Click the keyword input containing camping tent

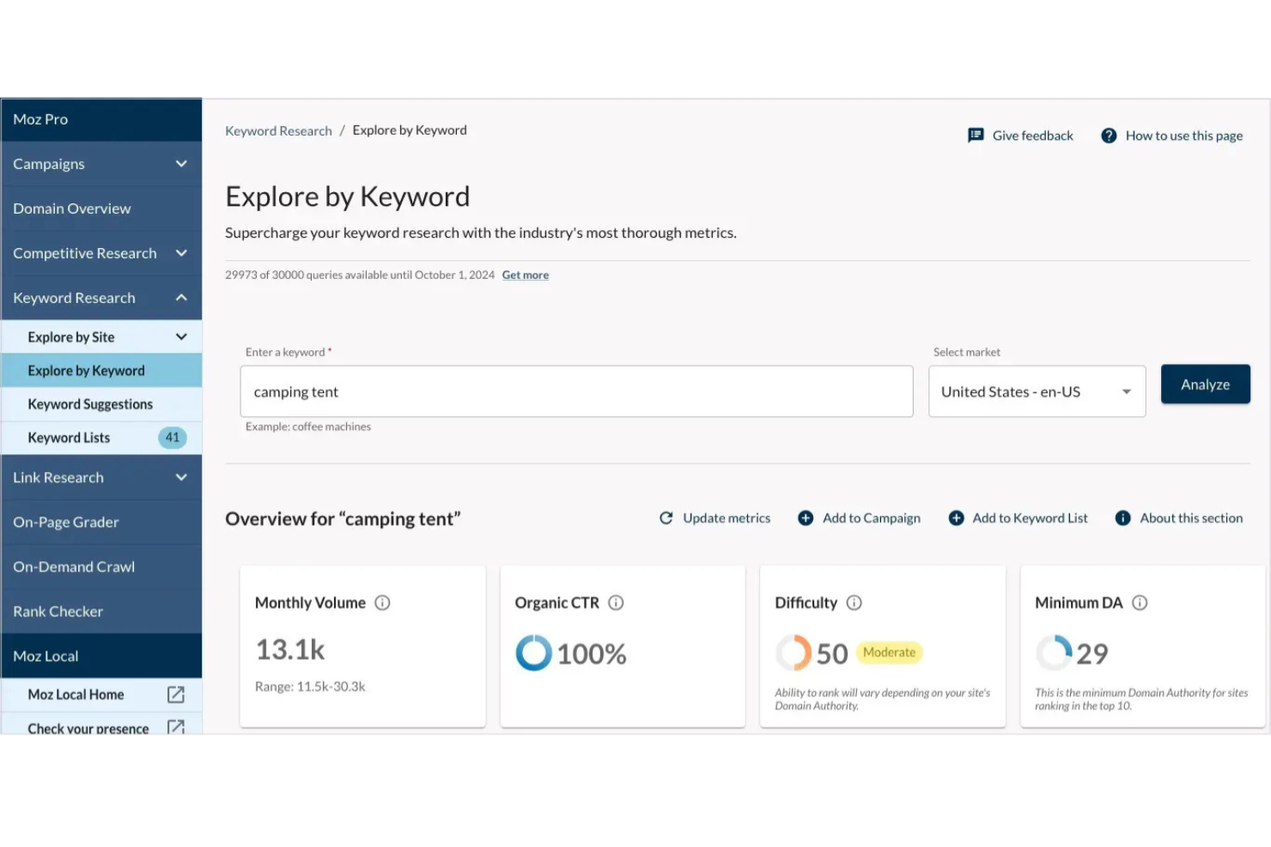576,391
